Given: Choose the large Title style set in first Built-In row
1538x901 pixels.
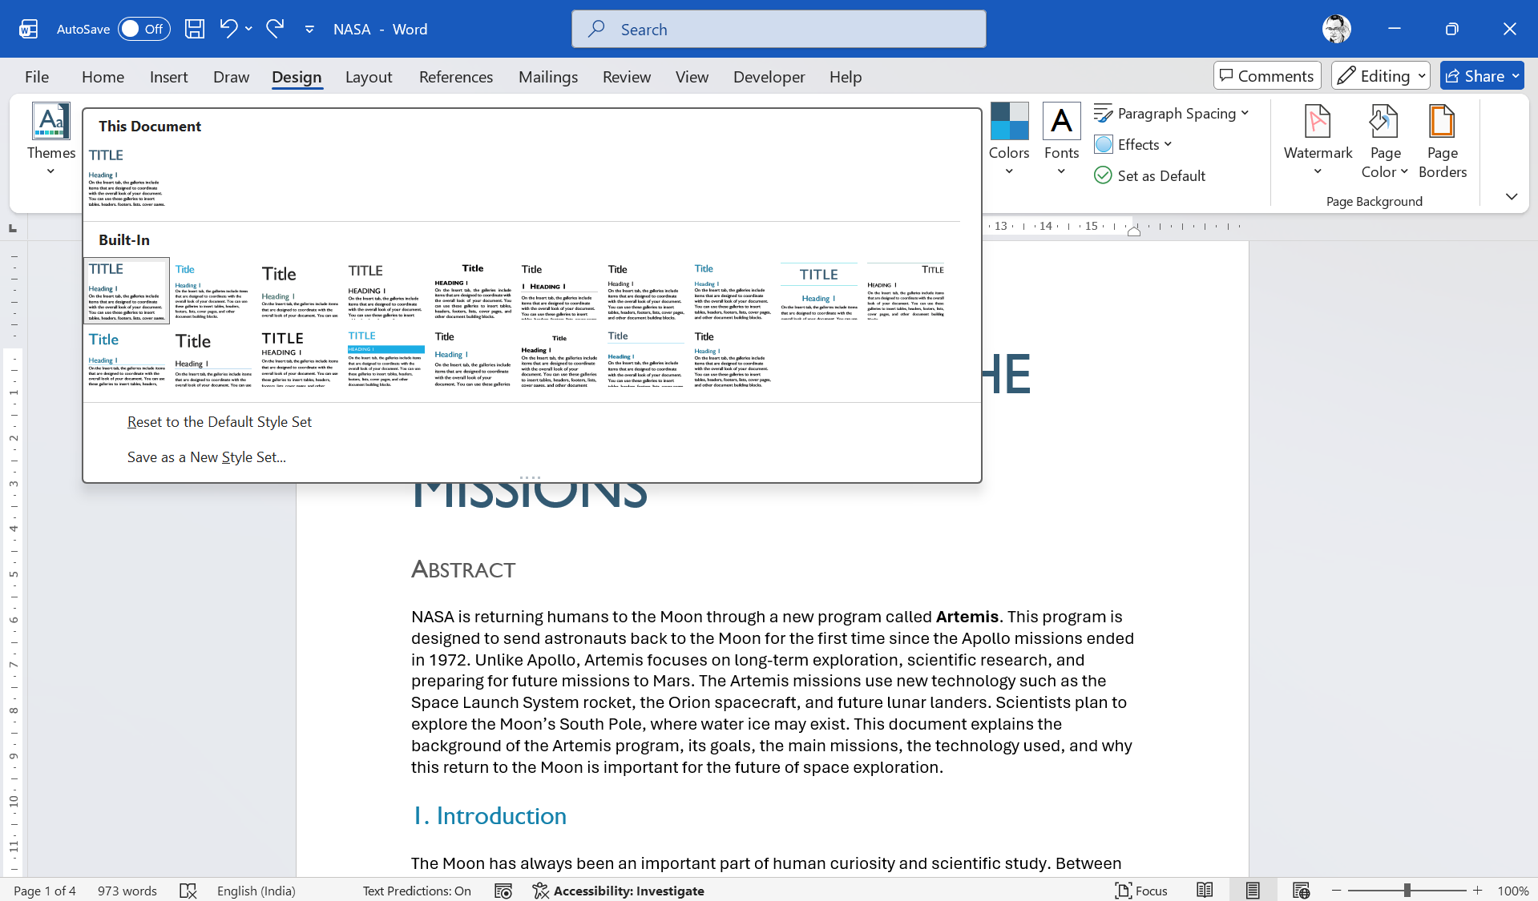Looking at the screenshot, I should 300,290.
